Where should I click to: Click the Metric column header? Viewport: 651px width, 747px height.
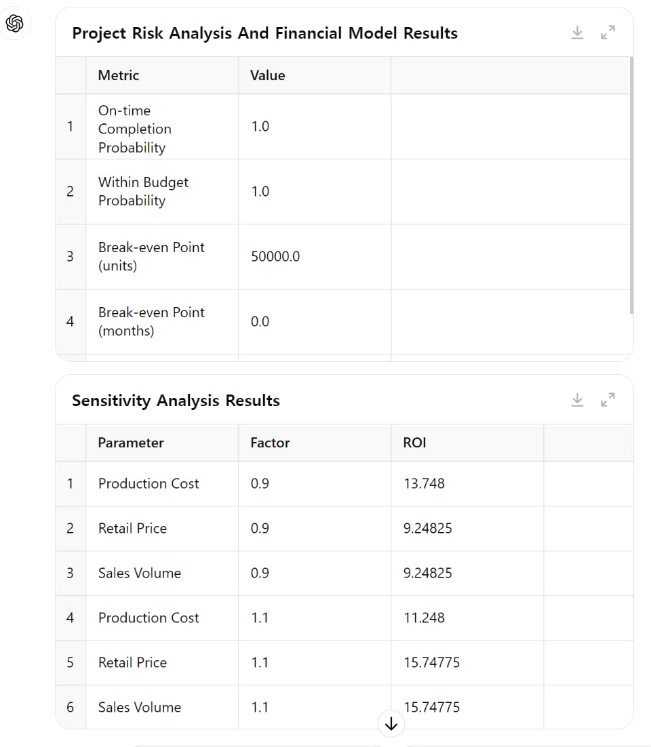pyautogui.click(x=119, y=75)
